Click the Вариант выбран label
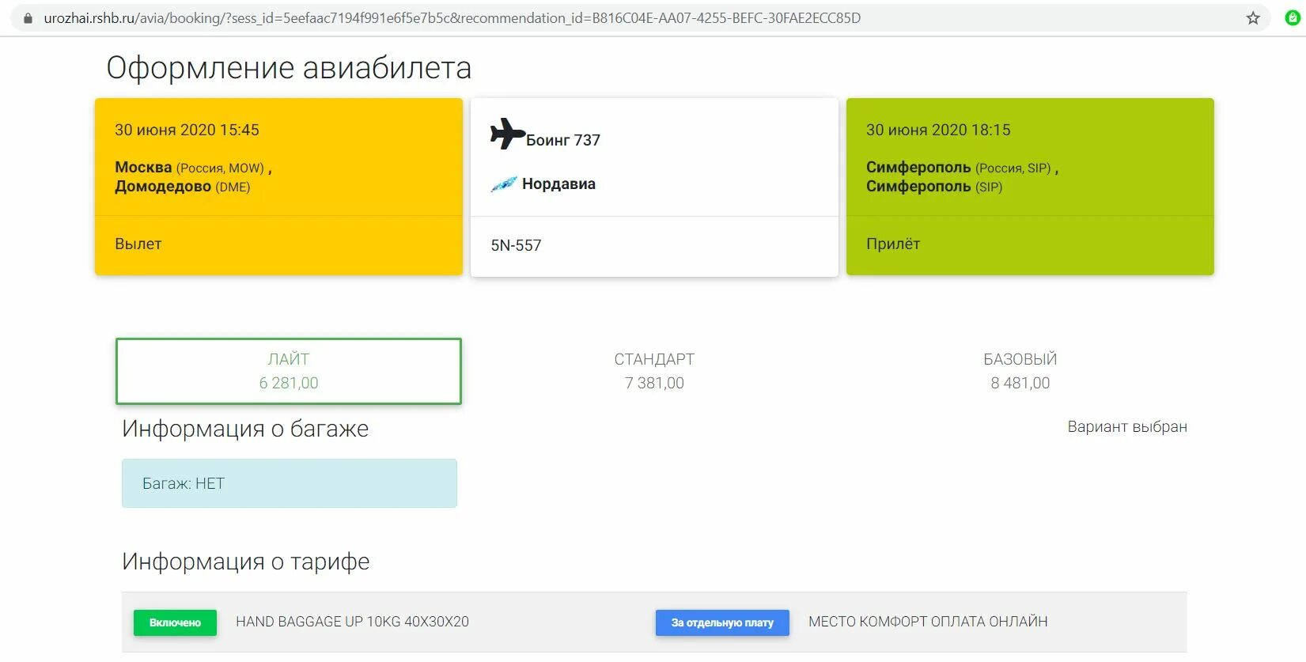 point(1127,427)
